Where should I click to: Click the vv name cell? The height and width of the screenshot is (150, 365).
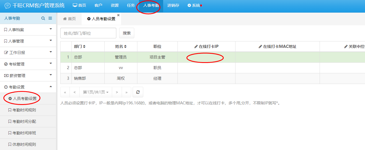121,68
